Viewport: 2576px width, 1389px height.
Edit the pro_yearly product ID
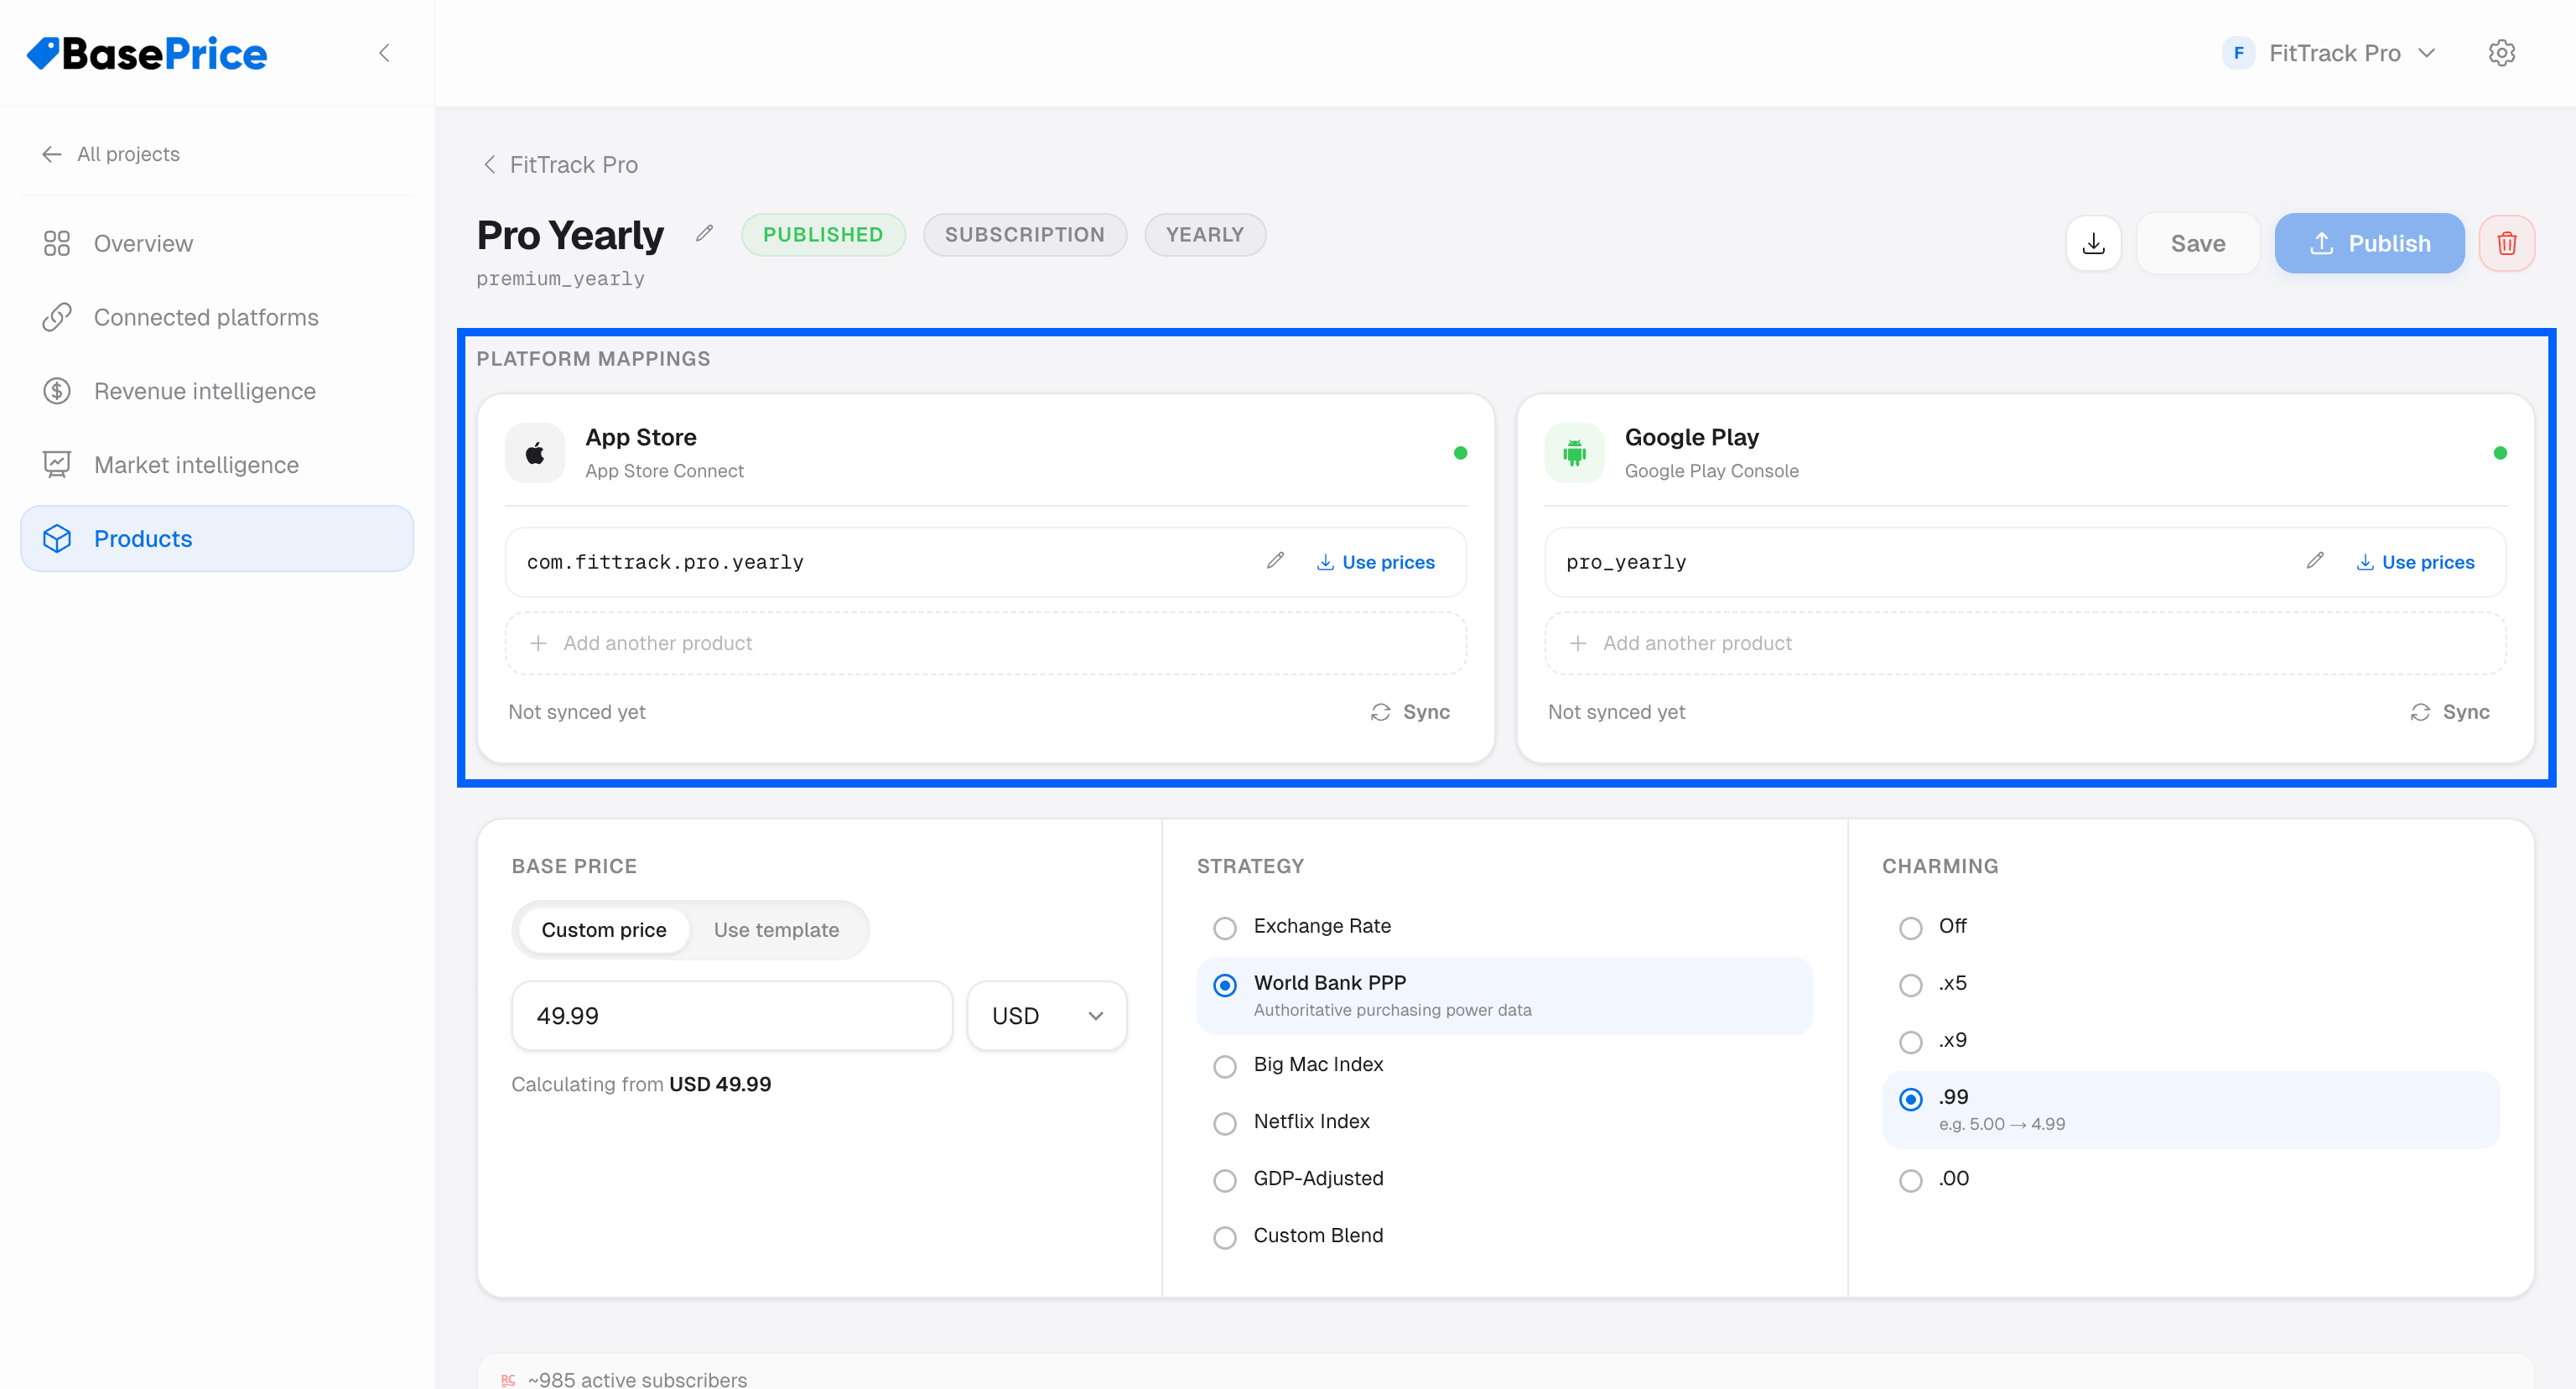pos(2315,561)
